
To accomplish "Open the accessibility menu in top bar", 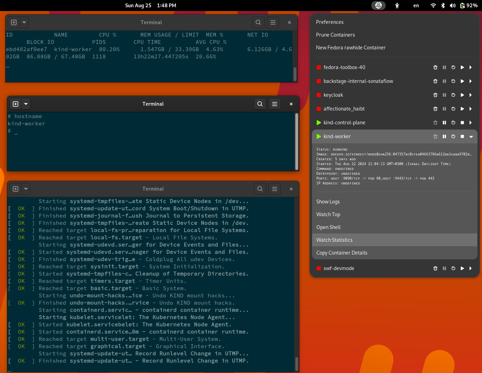I will coord(397,6).
